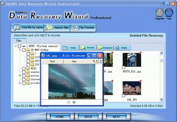177x122 pixels.
Task: Click the fit-to-window icon below preview
Action: coord(69,102)
